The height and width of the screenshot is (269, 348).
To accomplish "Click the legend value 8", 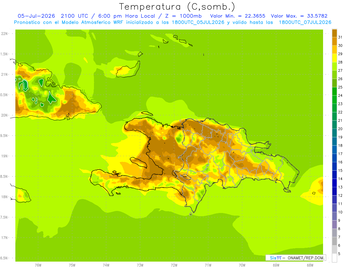I will coord(339,229).
